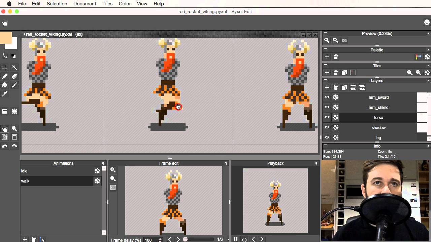Delete the selected layer

(x=335, y=87)
